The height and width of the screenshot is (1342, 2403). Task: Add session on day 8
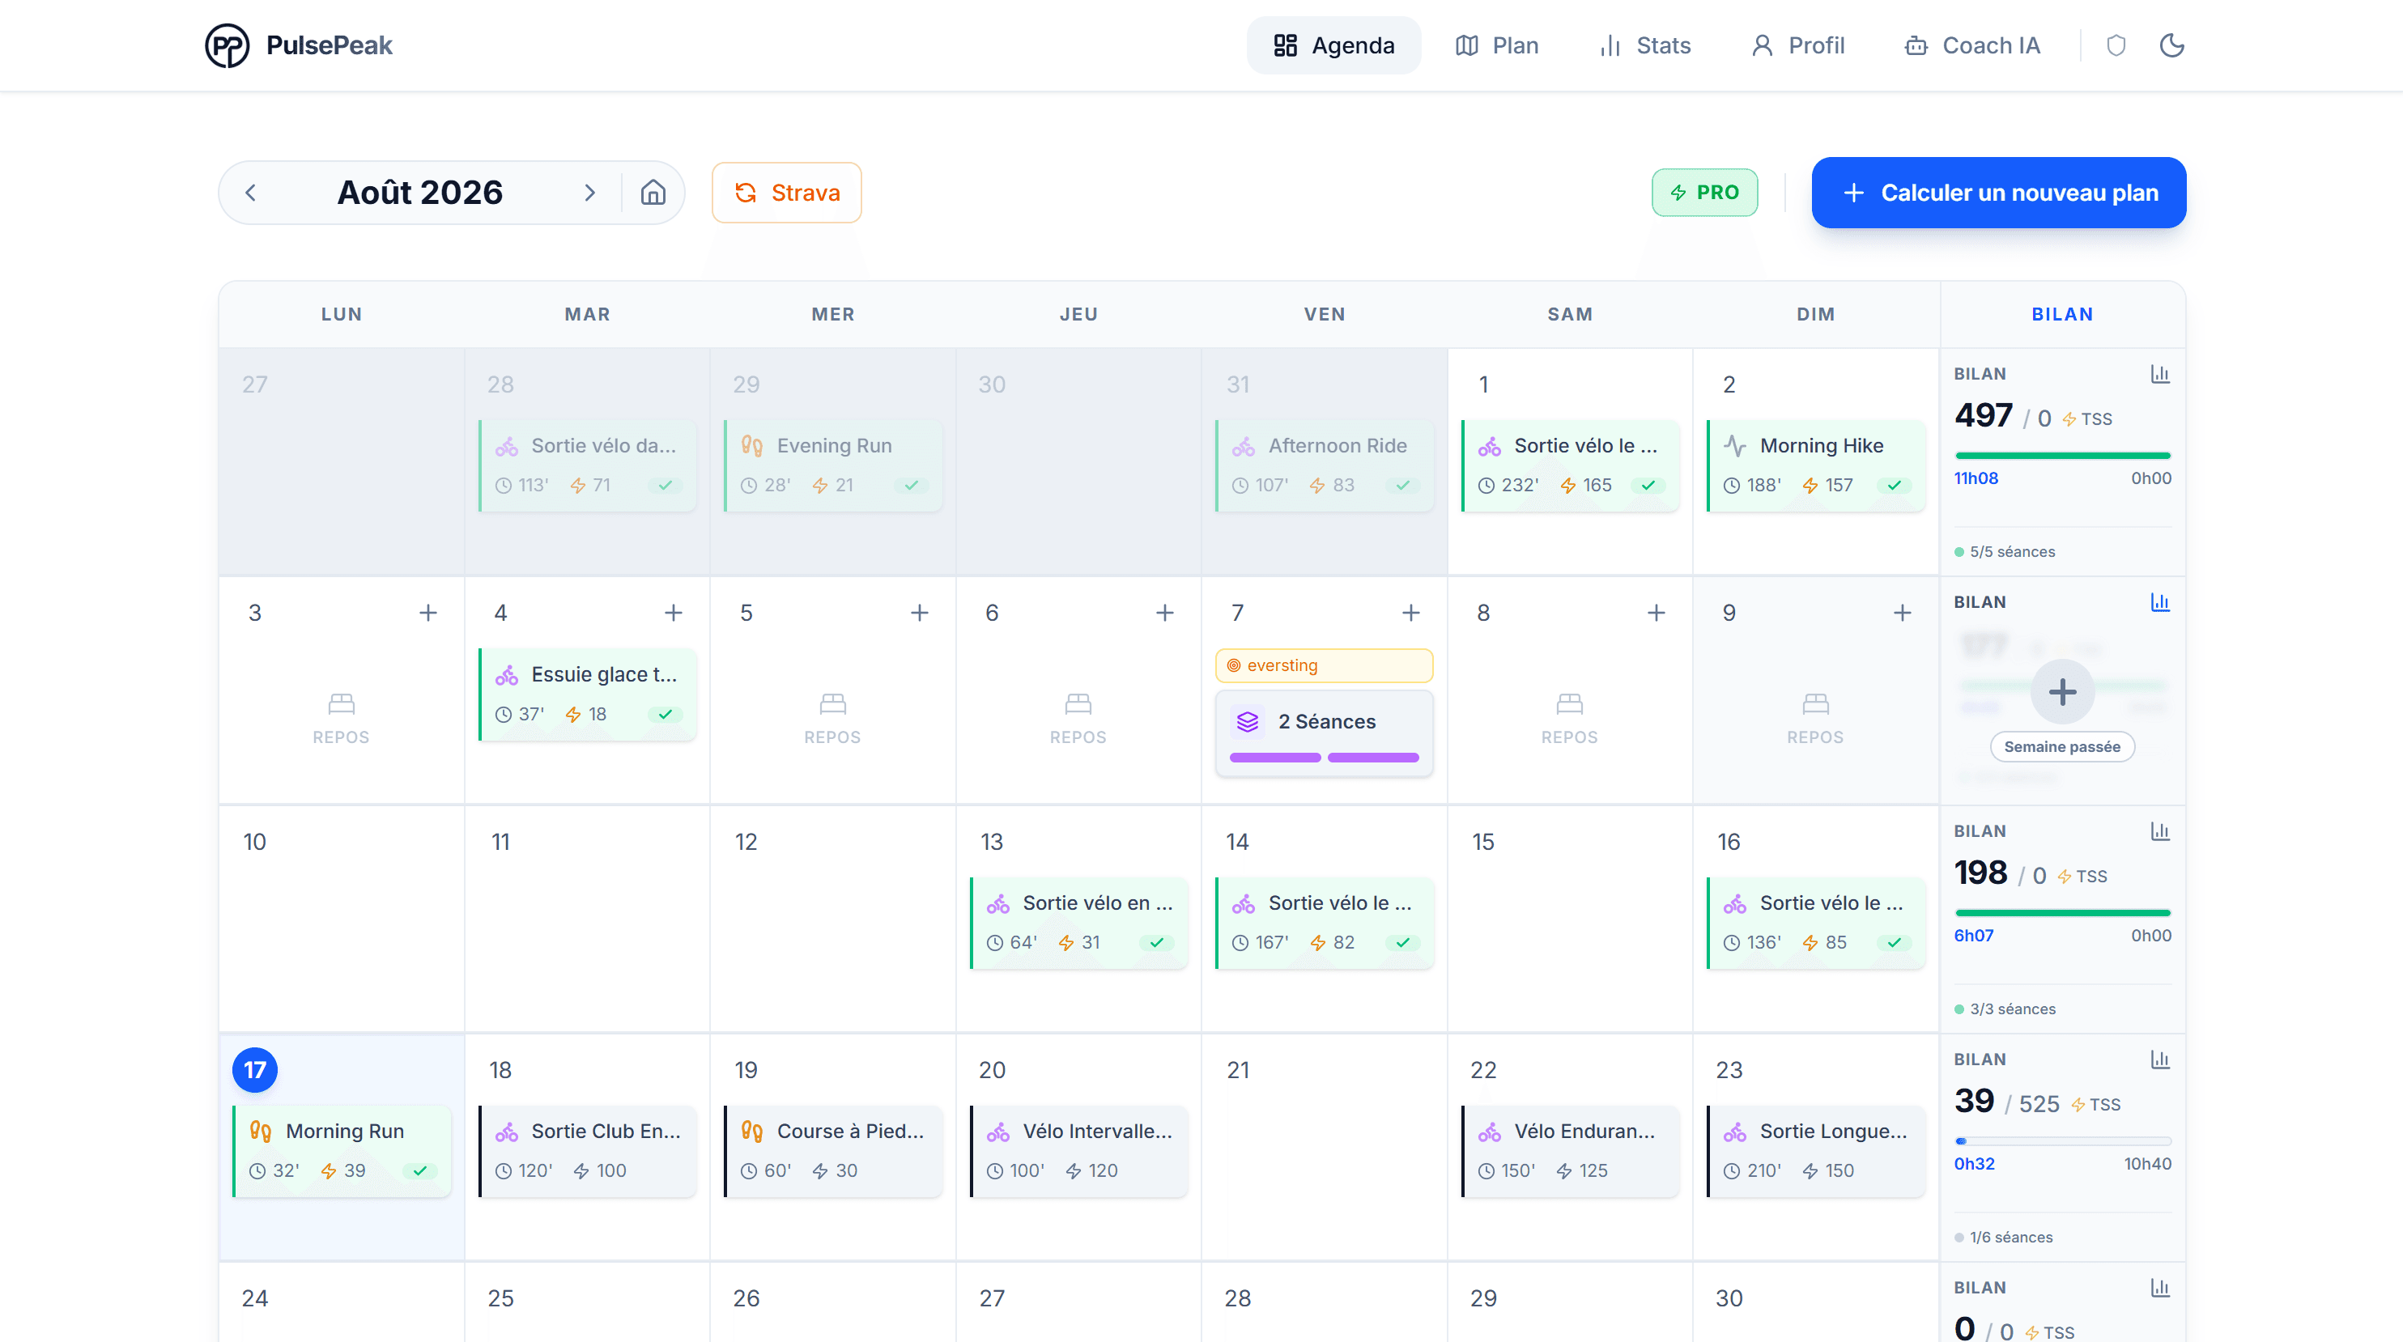tap(1656, 613)
